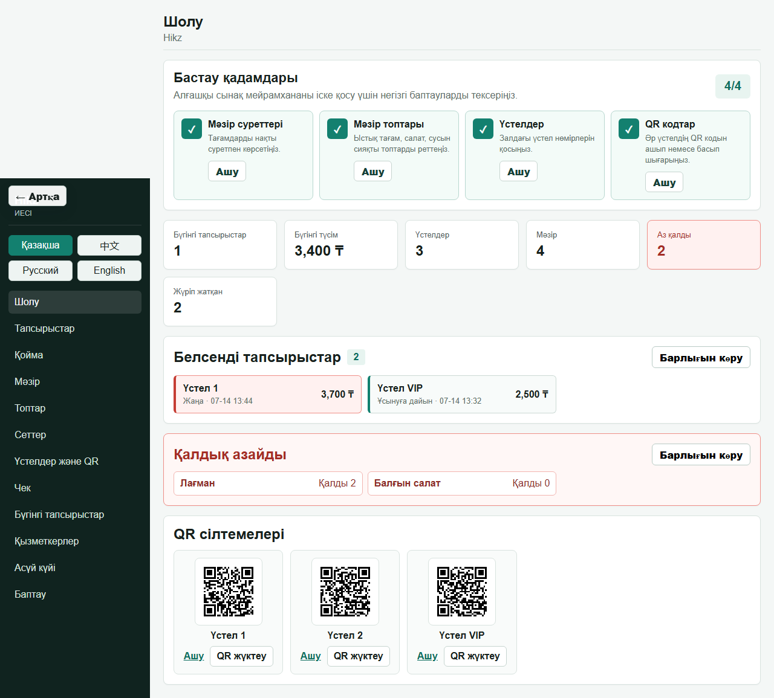Open the Үстел 1 QR link via Ашу
Image resolution: width=774 pixels, height=698 pixels.
[x=193, y=656]
